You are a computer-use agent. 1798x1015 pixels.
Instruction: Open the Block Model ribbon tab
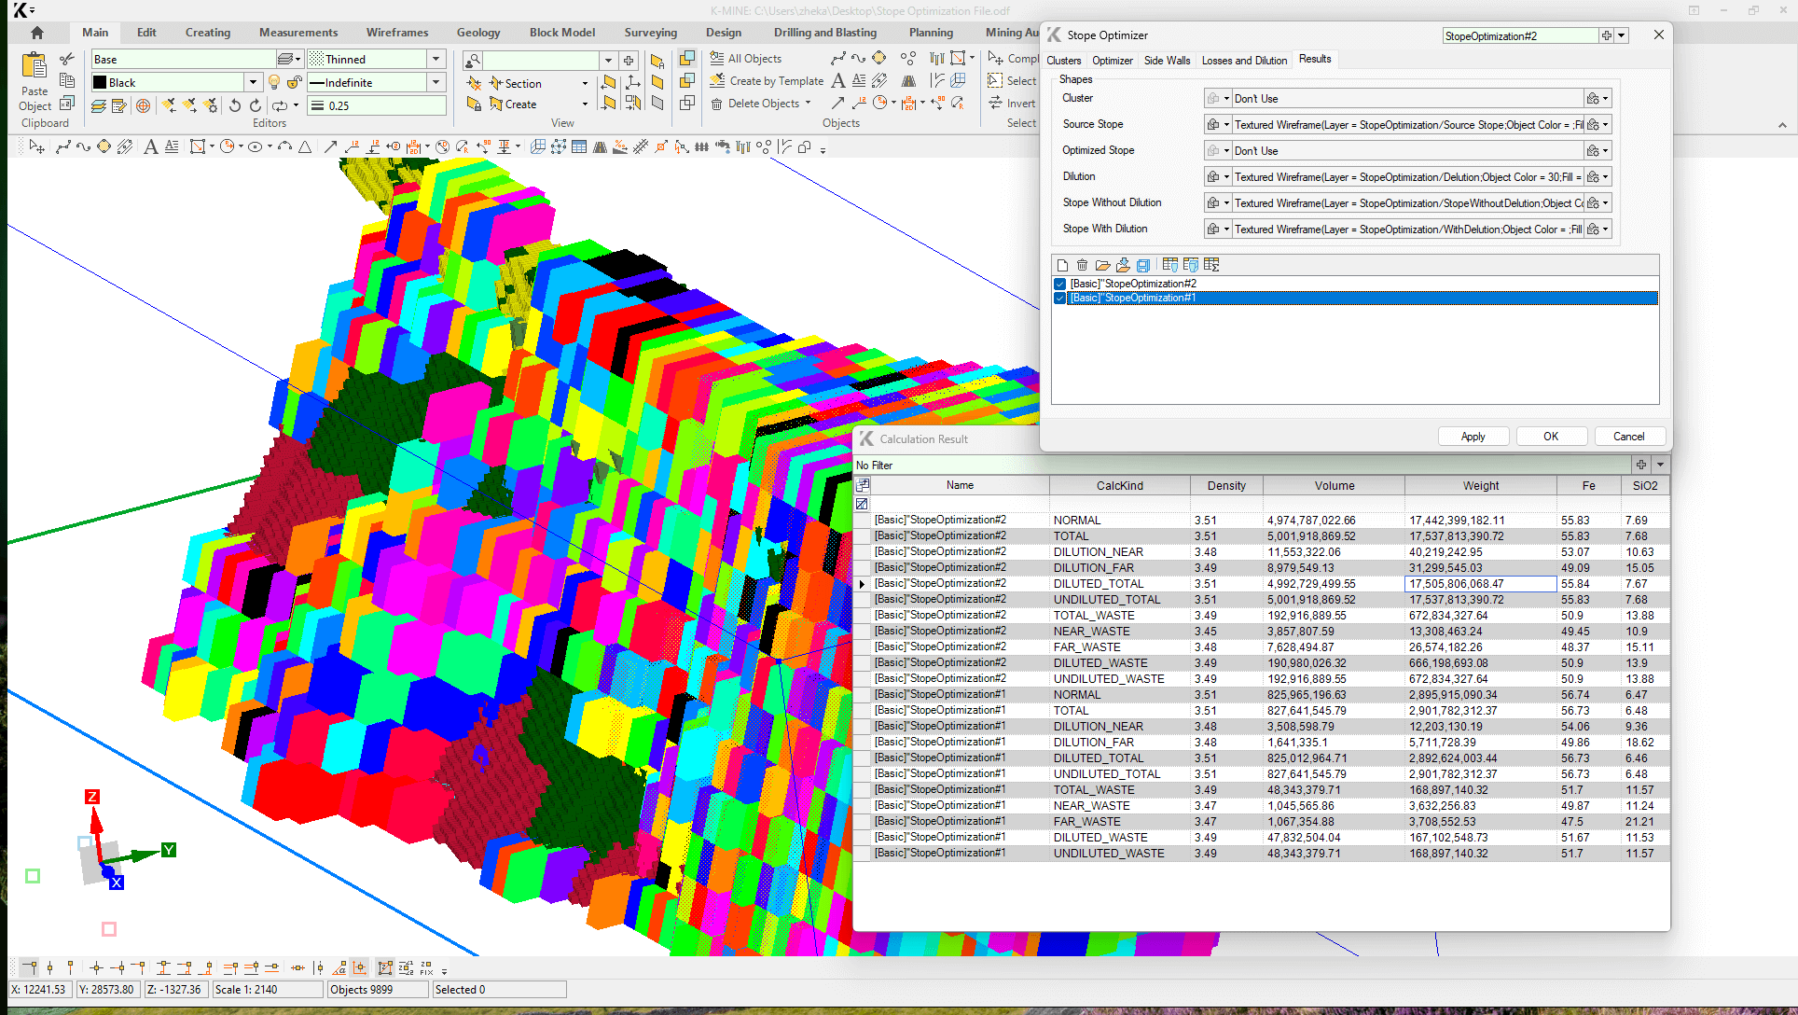[x=561, y=32]
